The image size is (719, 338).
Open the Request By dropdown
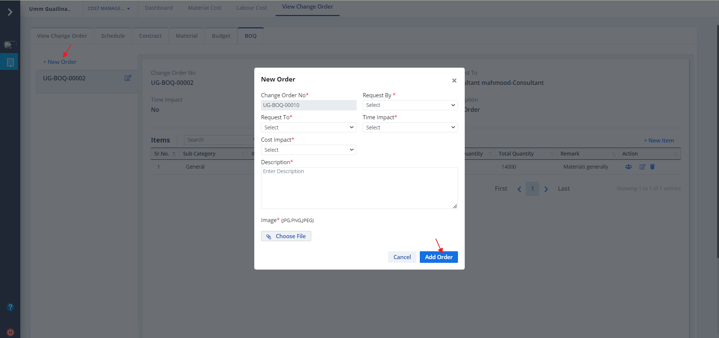tap(410, 105)
